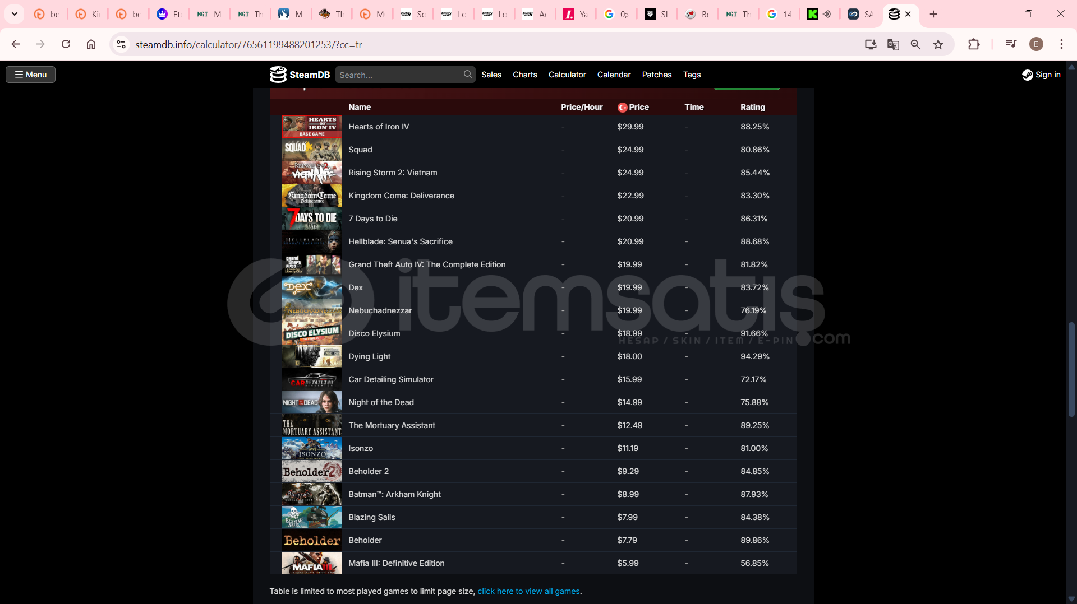Close the active SteamDB tab
Screen dimensions: 1077x604
click(x=908, y=14)
